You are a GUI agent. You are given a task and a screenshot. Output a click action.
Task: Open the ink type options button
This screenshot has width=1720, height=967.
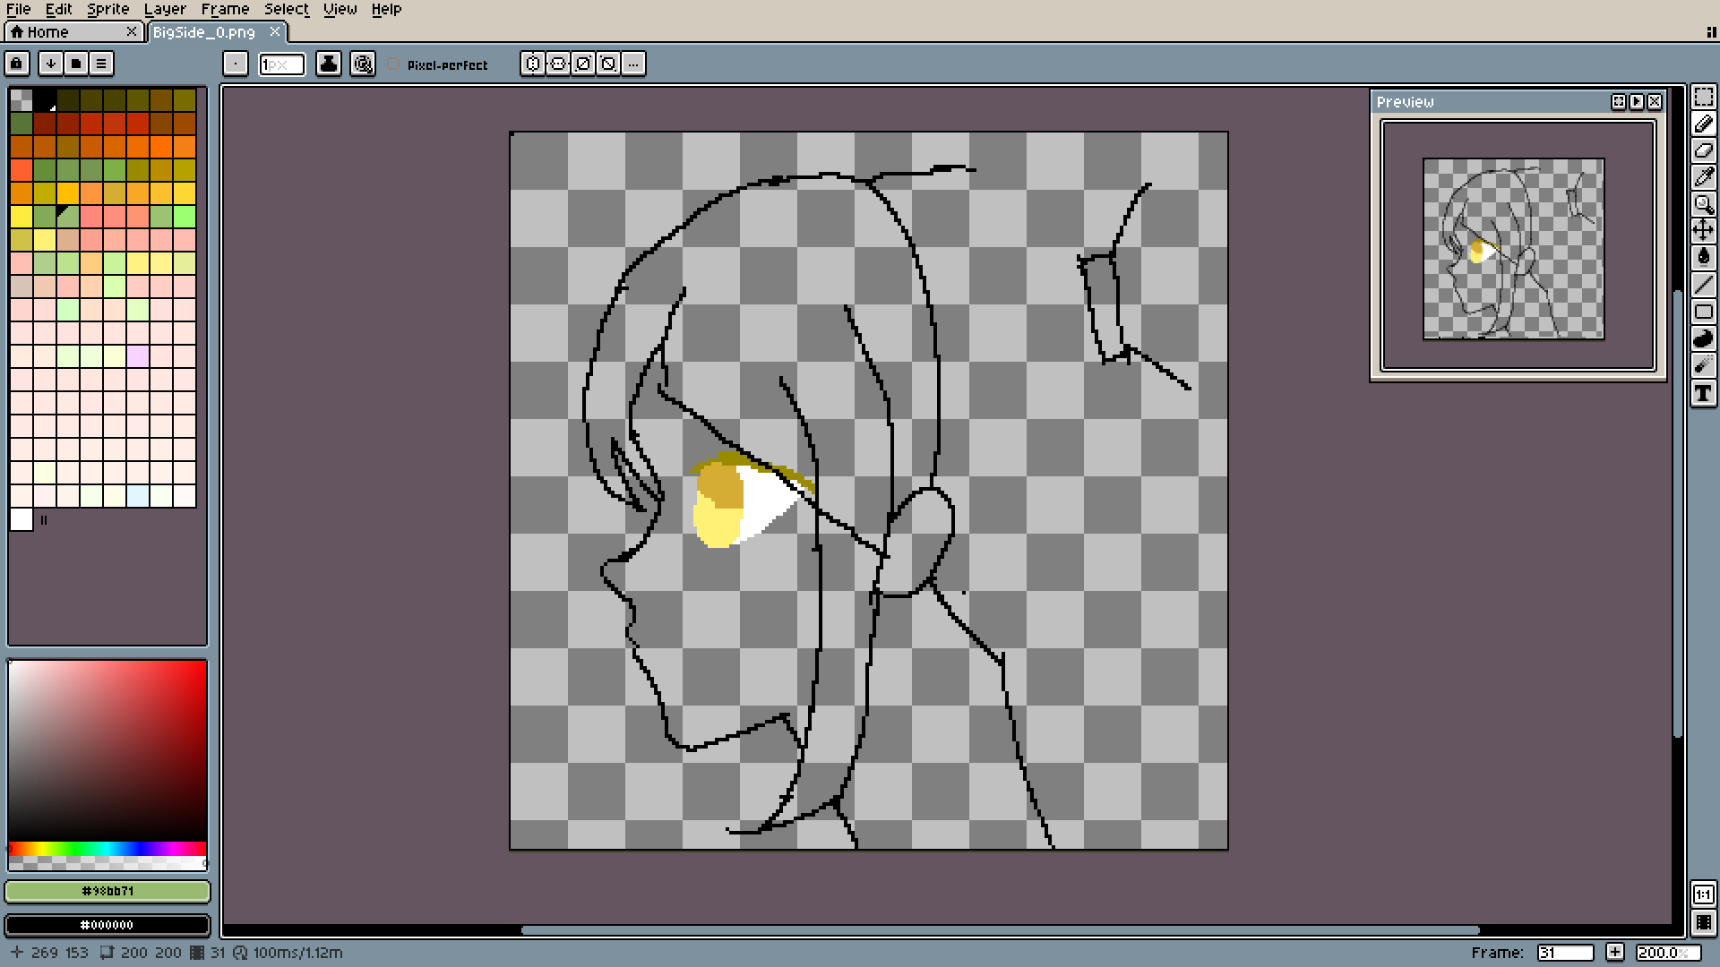[329, 64]
